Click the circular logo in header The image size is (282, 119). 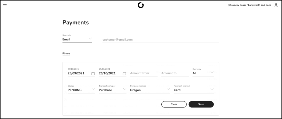141,5
